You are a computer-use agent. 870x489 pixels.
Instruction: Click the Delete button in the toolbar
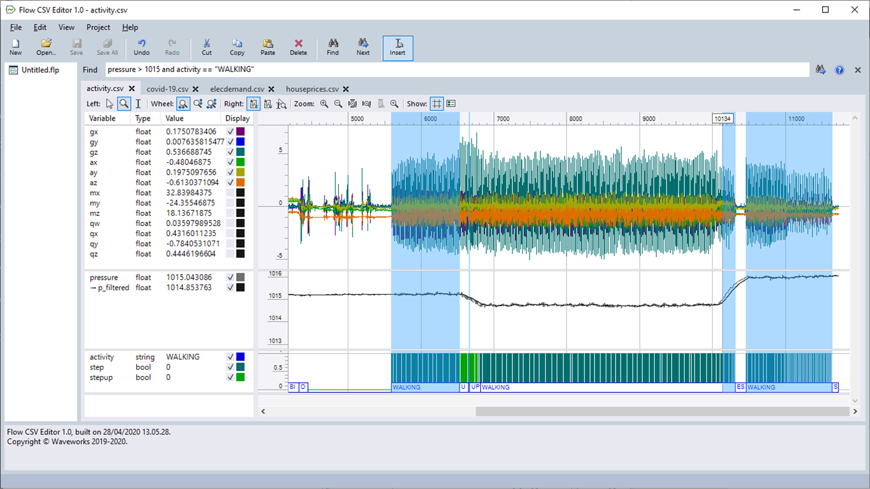(x=298, y=47)
